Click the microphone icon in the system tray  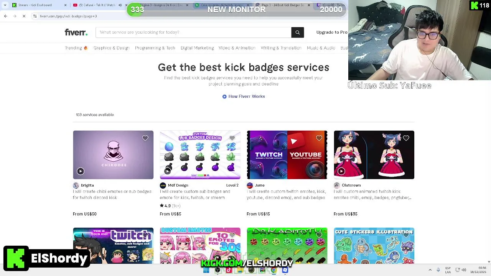(438, 270)
